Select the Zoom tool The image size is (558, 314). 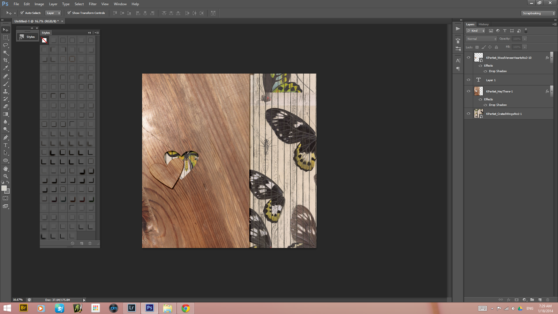coord(6,176)
